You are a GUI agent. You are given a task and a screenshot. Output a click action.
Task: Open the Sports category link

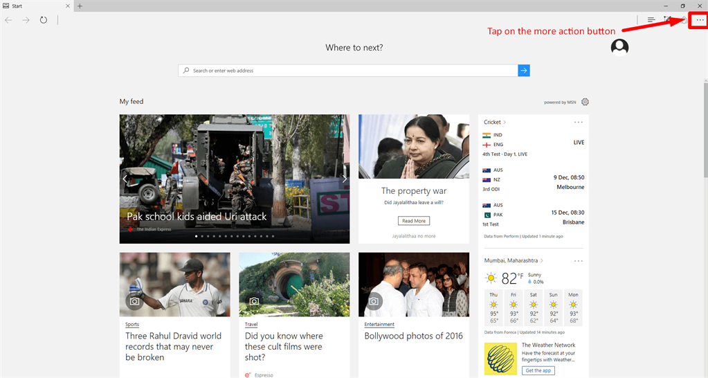pyautogui.click(x=132, y=324)
